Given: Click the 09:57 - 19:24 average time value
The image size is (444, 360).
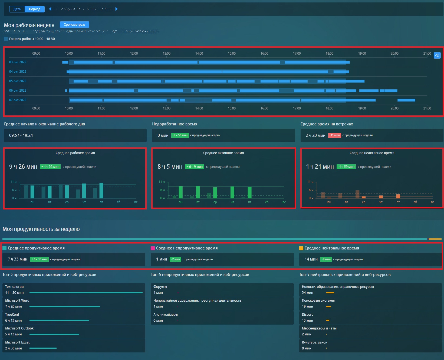Looking at the screenshot, I should [x=21, y=135].
